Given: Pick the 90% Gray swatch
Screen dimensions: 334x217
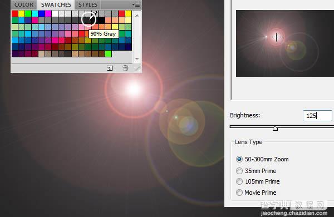Looking at the screenshot, I should (x=88, y=20).
